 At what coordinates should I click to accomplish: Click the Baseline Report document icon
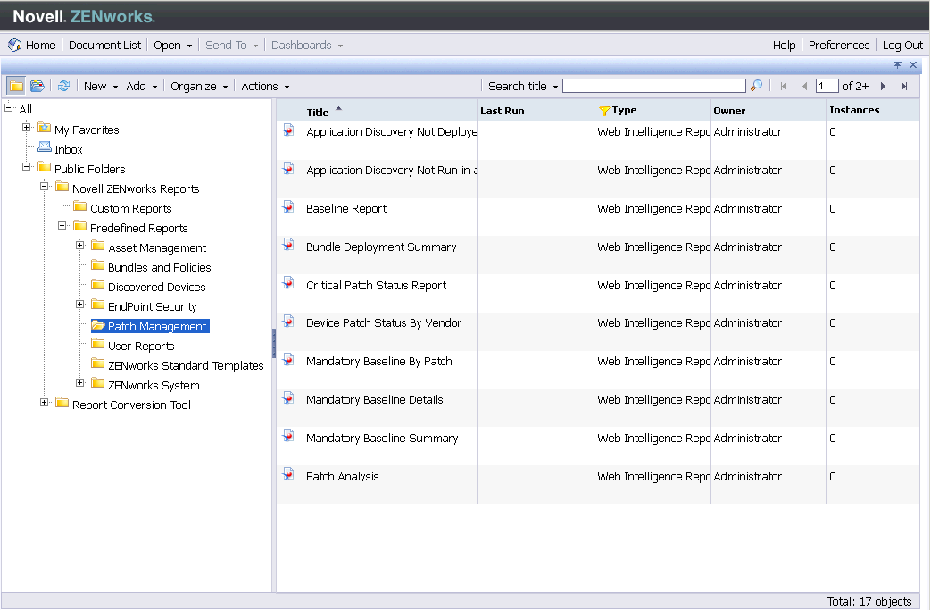click(288, 207)
